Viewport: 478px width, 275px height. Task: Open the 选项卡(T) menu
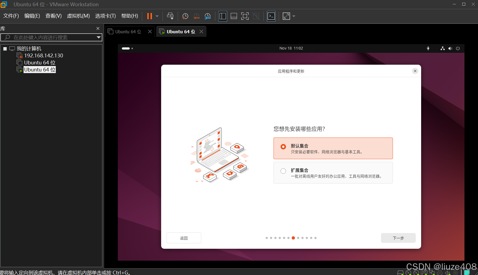click(x=106, y=16)
